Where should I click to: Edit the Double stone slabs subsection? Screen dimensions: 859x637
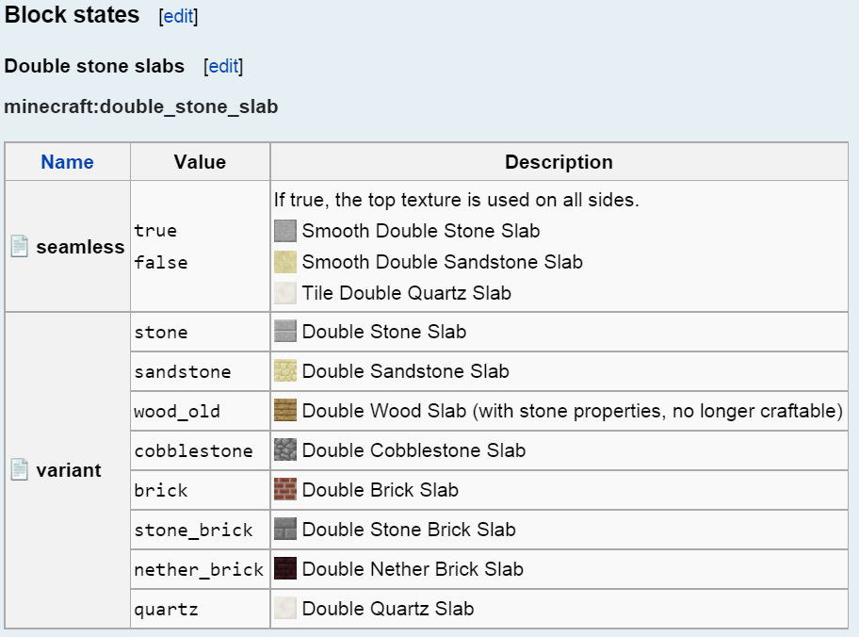click(223, 67)
